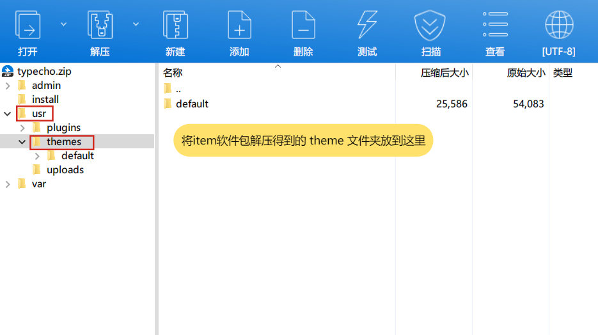Sort by Original size (原始大小) column header
This screenshot has height=335, width=598.
[525, 73]
